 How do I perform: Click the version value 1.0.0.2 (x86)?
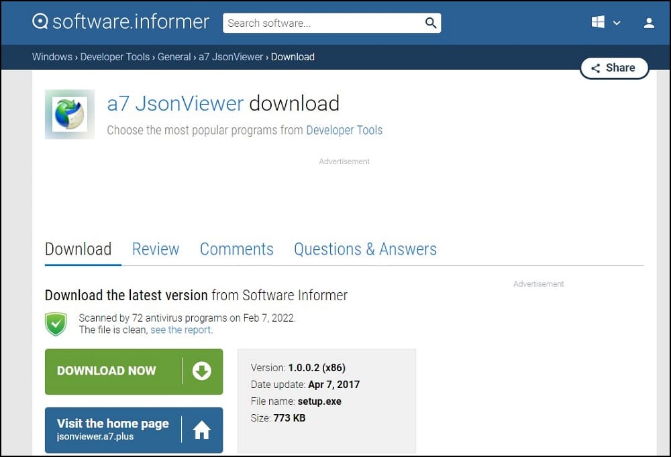[x=317, y=368]
